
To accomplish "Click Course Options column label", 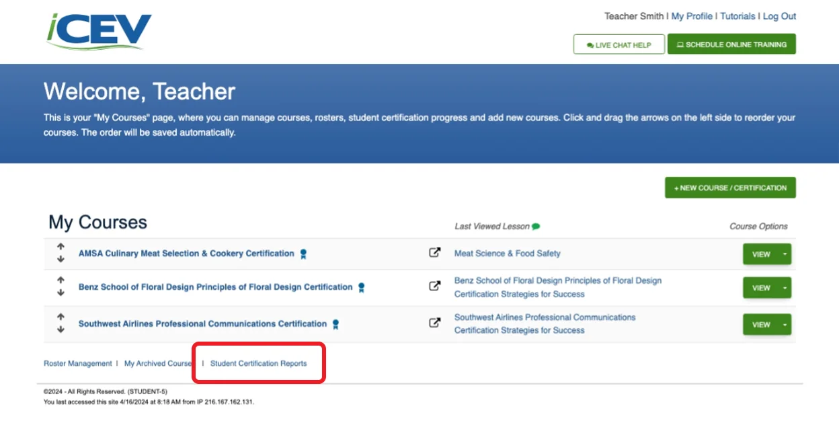I will pyautogui.click(x=758, y=227).
